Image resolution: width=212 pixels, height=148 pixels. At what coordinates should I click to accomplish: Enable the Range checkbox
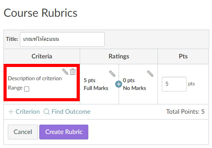26,89
